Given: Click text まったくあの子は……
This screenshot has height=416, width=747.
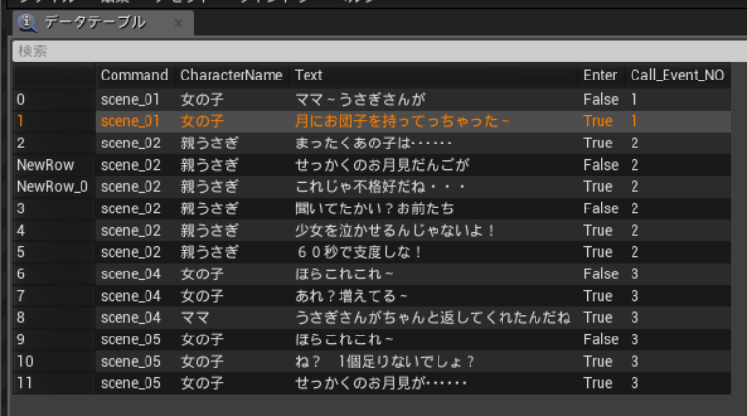Looking at the screenshot, I should tap(373, 144).
